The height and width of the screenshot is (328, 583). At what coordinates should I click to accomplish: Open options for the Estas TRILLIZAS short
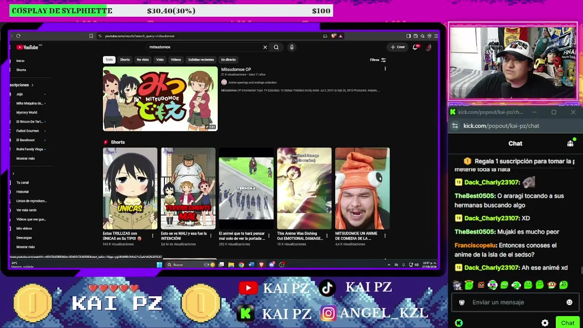click(153, 236)
